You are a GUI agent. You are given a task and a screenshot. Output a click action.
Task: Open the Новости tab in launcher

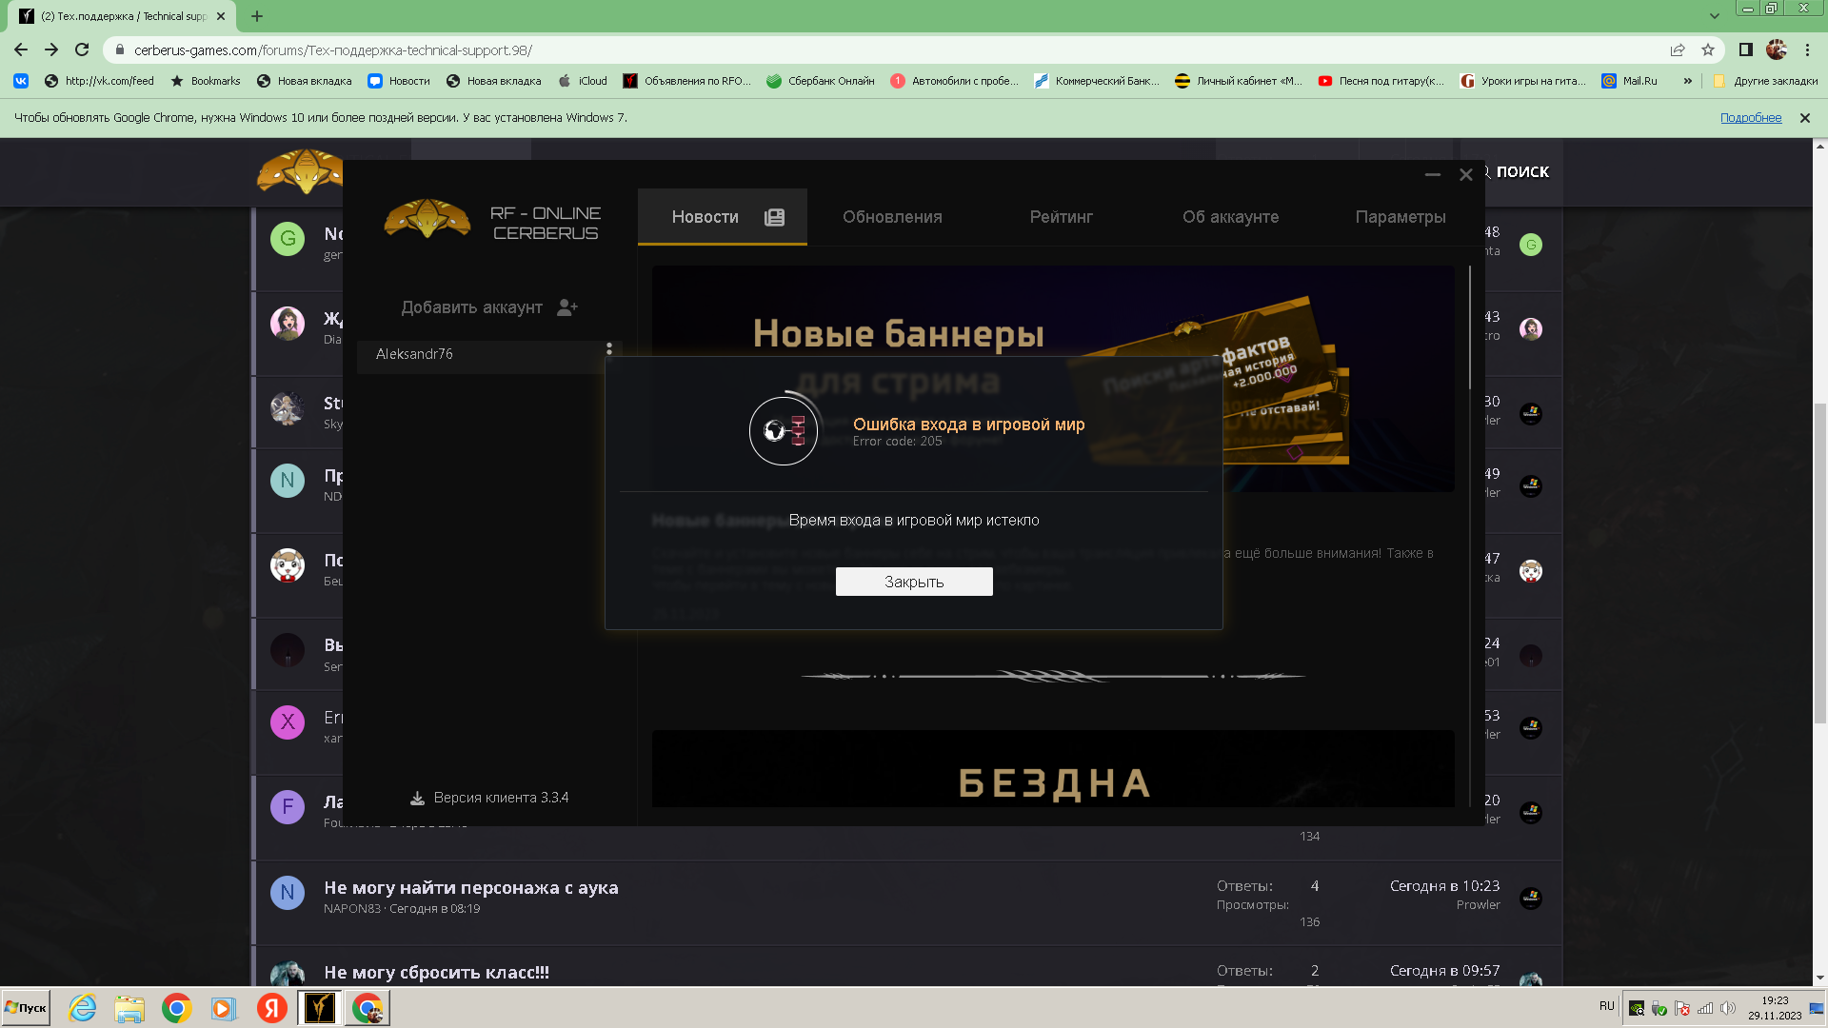pyautogui.click(x=723, y=217)
